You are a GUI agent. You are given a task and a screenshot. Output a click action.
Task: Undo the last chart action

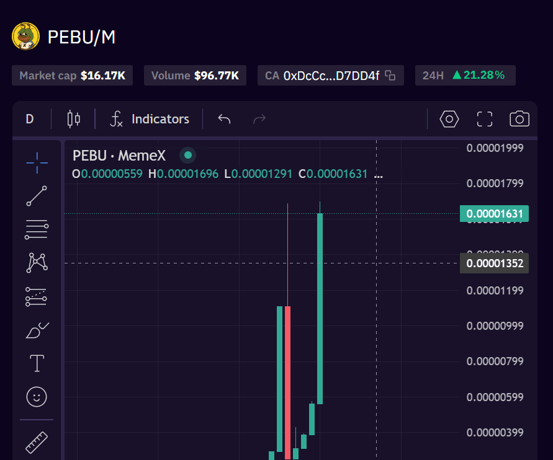224,119
